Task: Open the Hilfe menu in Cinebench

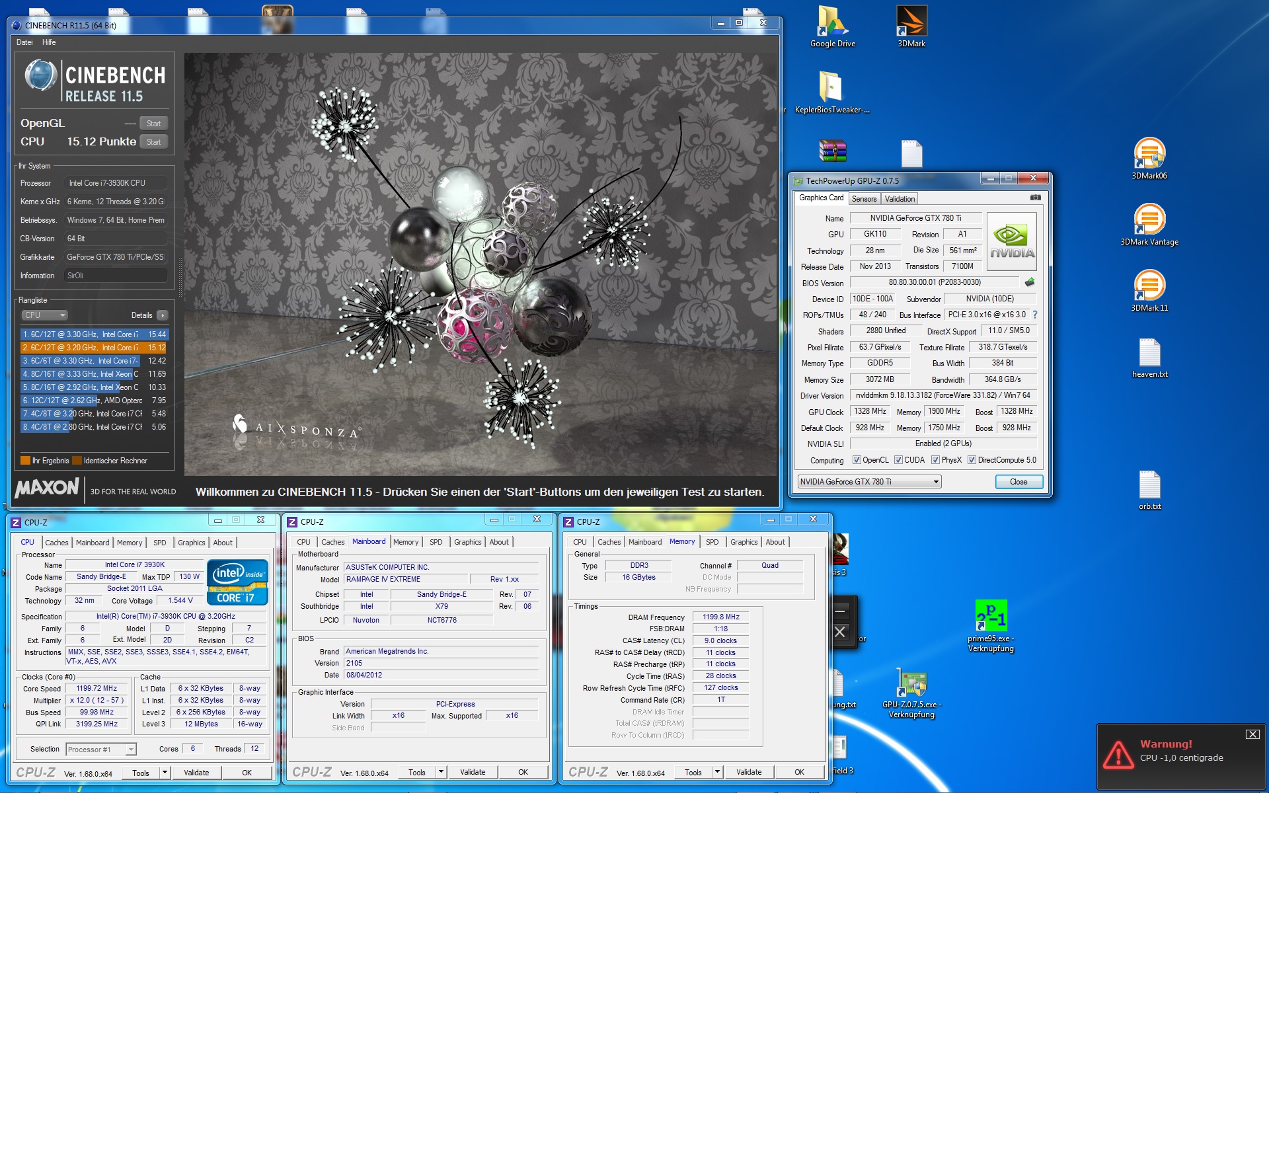Action: pyautogui.click(x=49, y=42)
